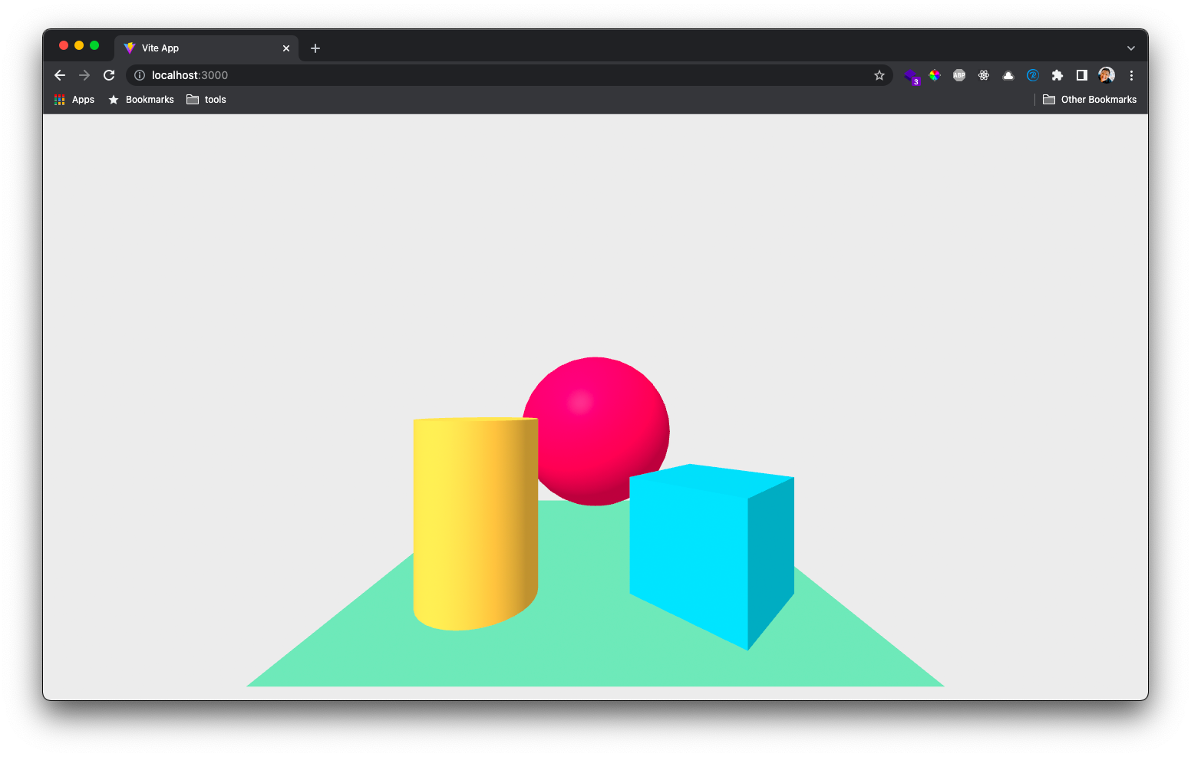
Task: Open the React Developer Tools extension
Action: point(984,75)
